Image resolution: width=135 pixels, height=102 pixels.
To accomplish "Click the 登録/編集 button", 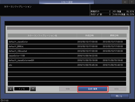I will 93,89.
